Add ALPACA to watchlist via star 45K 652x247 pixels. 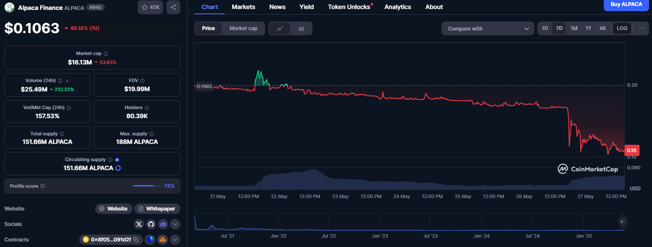click(x=150, y=7)
